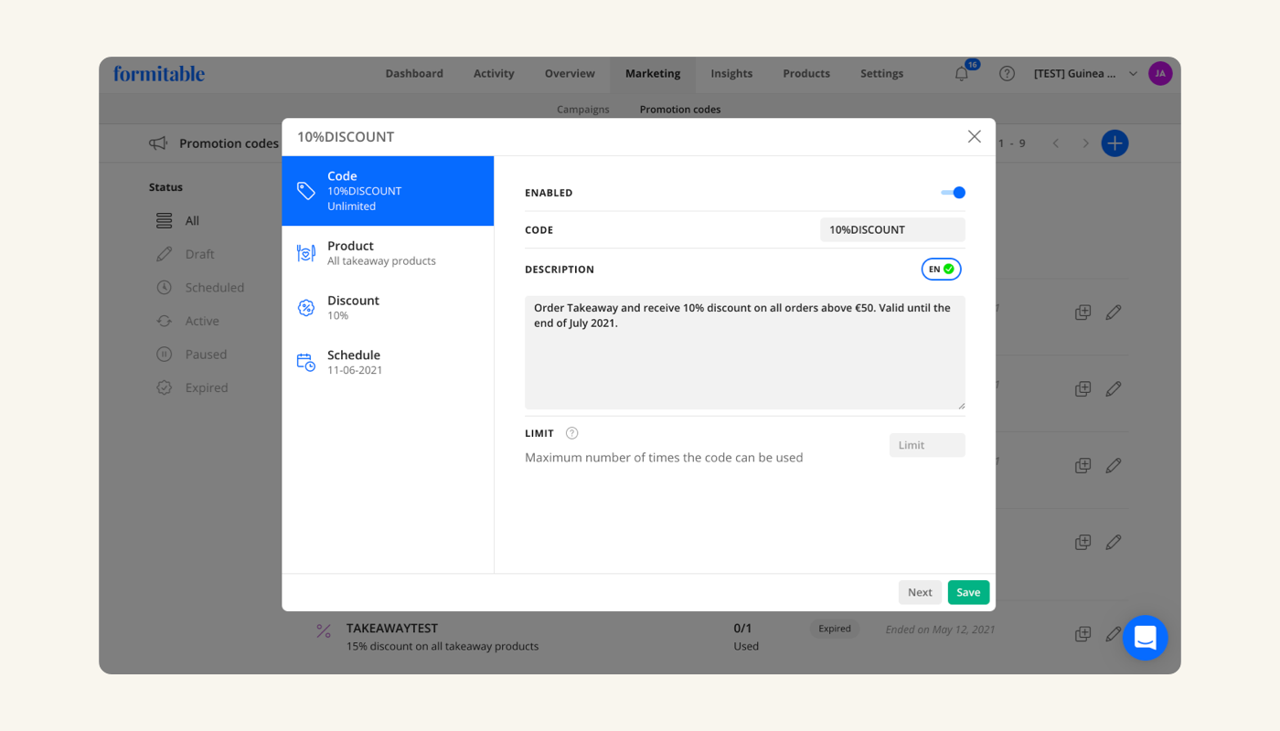
Task: Close the 10%DISCOUNT dialog
Action: (974, 136)
